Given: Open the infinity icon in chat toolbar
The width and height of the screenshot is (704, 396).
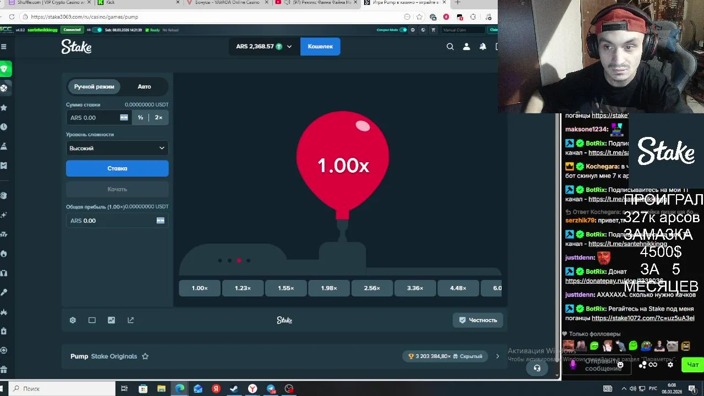Looking at the screenshot, I should tap(653, 365).
